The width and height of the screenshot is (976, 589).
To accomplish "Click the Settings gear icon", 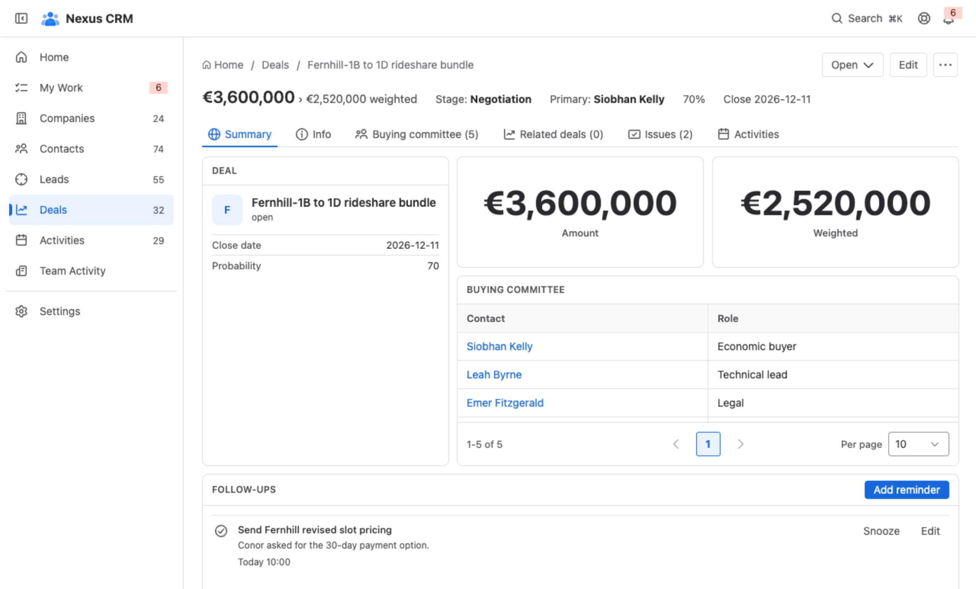I will pyautogui.click(x=21, y=311).
